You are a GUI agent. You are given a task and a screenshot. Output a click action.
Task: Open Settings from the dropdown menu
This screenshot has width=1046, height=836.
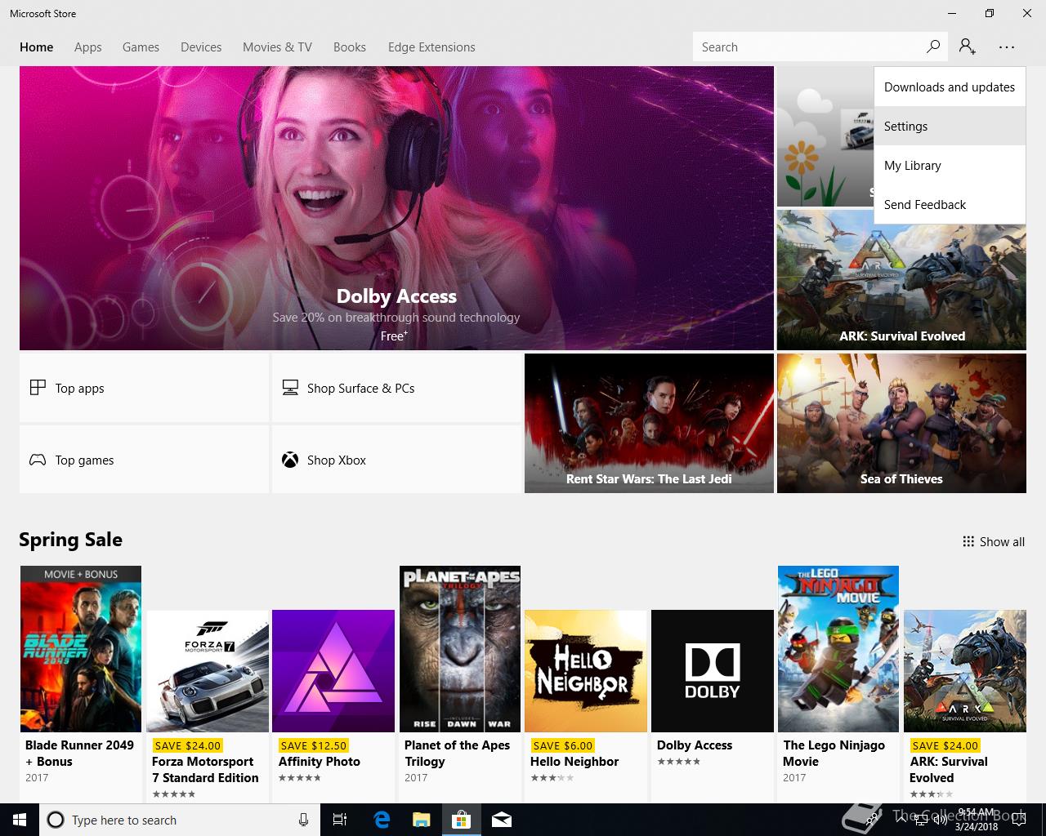pos(950,127)
